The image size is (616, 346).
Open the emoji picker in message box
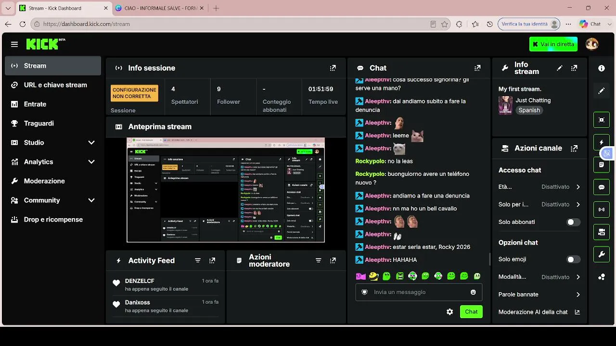(x=473, y=292)
